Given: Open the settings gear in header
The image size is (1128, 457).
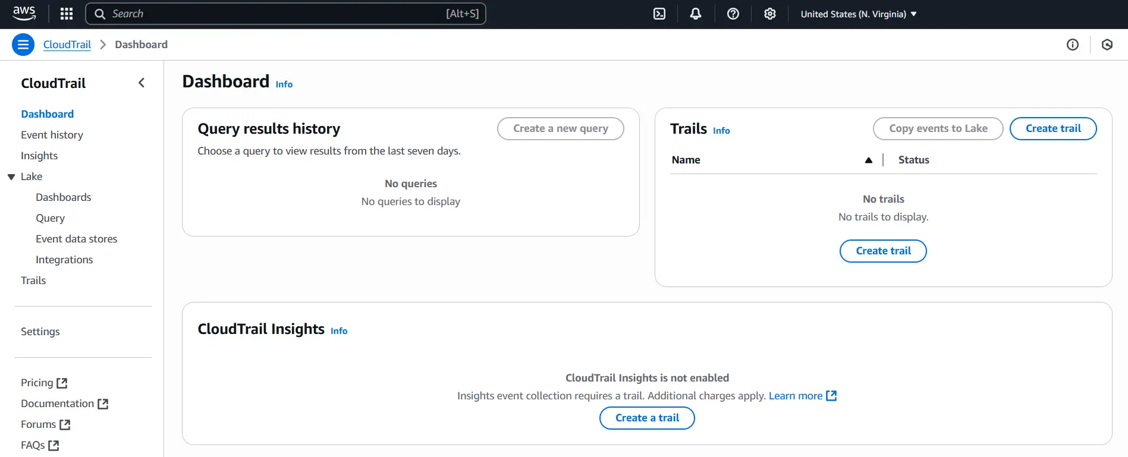Looking at the screenshot, I should click(x=769, y=14).
